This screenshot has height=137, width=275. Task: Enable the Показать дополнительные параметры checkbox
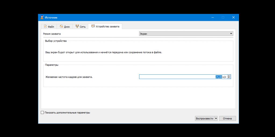coord(42,113)
